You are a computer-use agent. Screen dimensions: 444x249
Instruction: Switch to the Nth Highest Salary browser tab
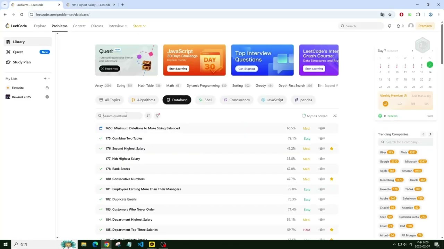pos(91,5)
